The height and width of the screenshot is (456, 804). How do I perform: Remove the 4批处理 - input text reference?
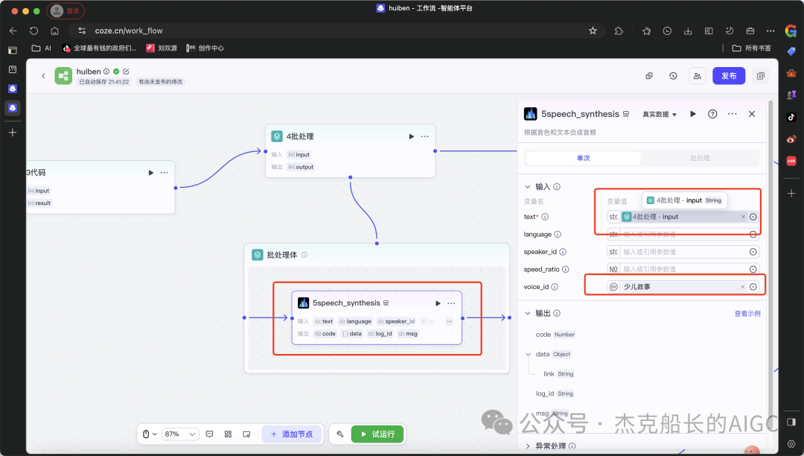pyautogui.click(x=743, y=217)
